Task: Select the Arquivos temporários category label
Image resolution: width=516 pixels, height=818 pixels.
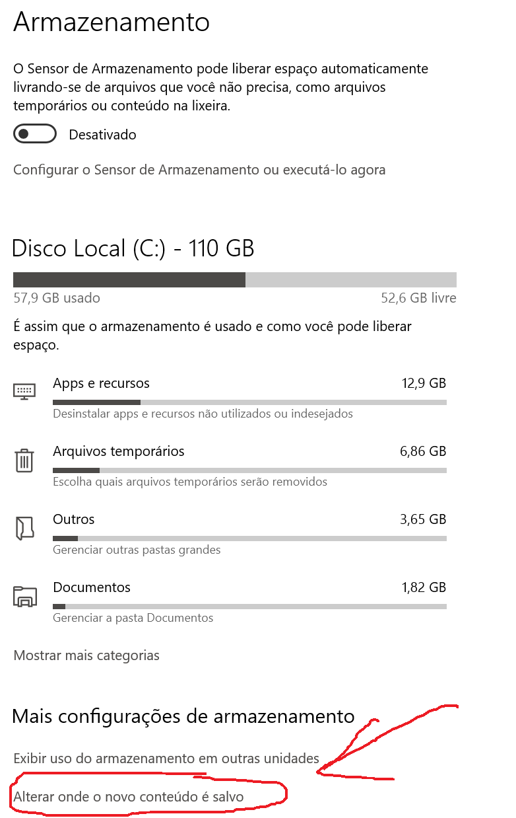Action: click(x=119, y=451)
